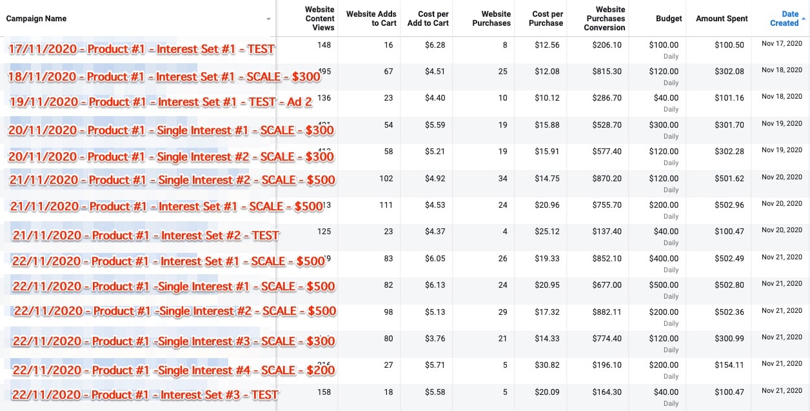Open campaign 19/11/2020 Interest Set #1 TEST Ad 2
The width and height of the screenshot is (810, 411).
click(161, 102)
